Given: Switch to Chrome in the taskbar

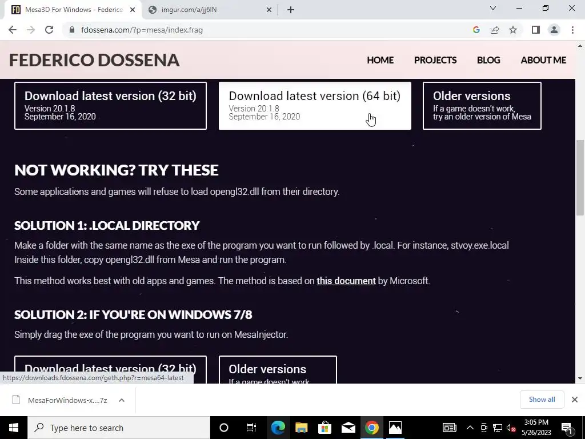Looking at the screenshot, I should pos(371,428).
